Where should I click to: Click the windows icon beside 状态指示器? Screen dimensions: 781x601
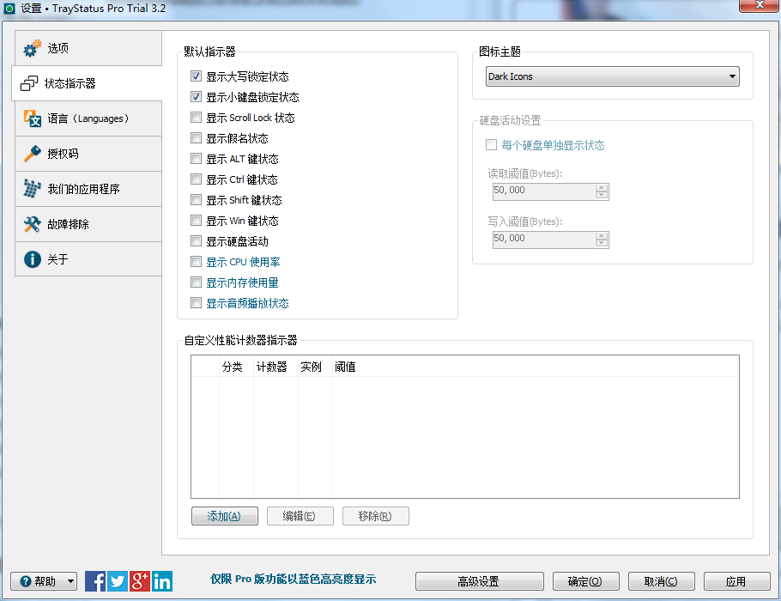pyautogui.click(x=29, y=83)
